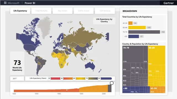Open the Key Drivers tab
177x99 pixels.
point(63,11)
